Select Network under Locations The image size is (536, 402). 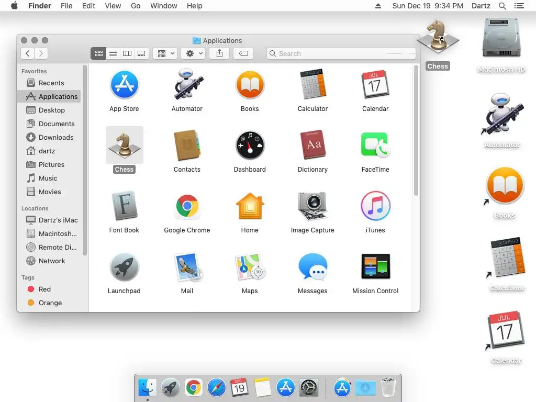[49, 261]
